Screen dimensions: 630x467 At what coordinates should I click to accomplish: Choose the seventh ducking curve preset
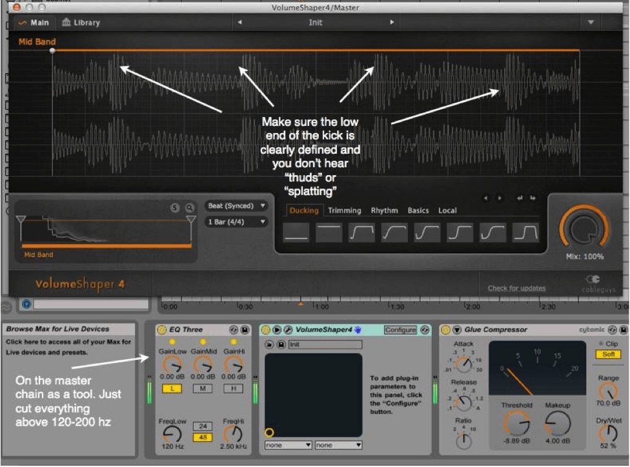pos(493,233)
